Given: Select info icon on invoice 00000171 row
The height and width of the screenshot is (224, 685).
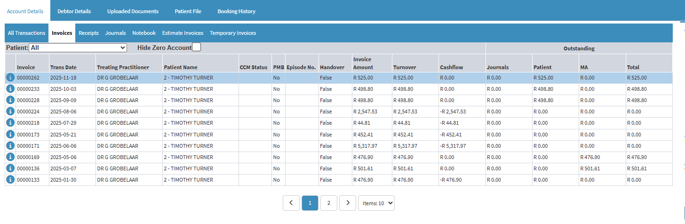Looking at the screenshot, I should (x=10, y=146).
